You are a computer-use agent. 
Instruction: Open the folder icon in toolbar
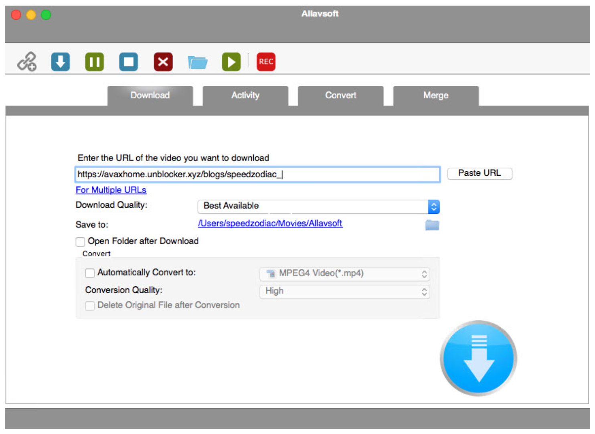[198, 62]
